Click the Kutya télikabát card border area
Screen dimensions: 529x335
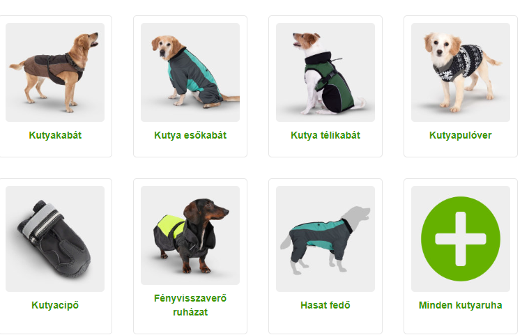[x=325, y=149]
